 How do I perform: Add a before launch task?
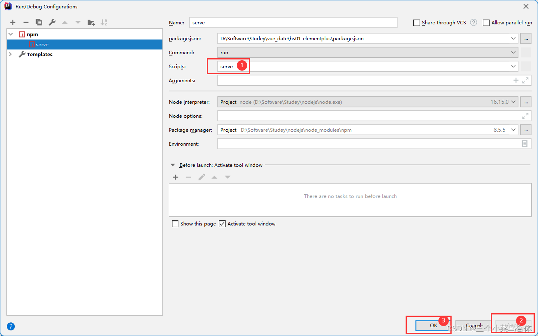(176, 177)
